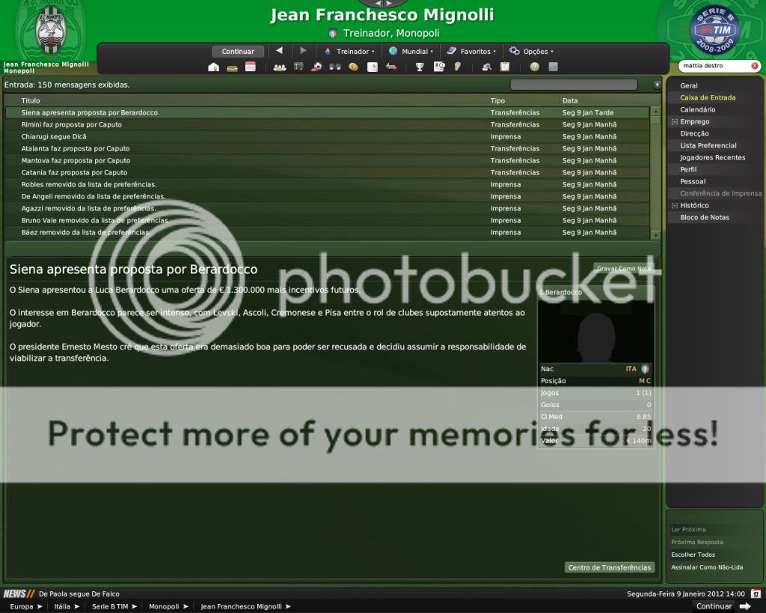This screenshot has width=766, height=613.
Task: Open the Treinador dropdown menu
Action: [350, 52]
